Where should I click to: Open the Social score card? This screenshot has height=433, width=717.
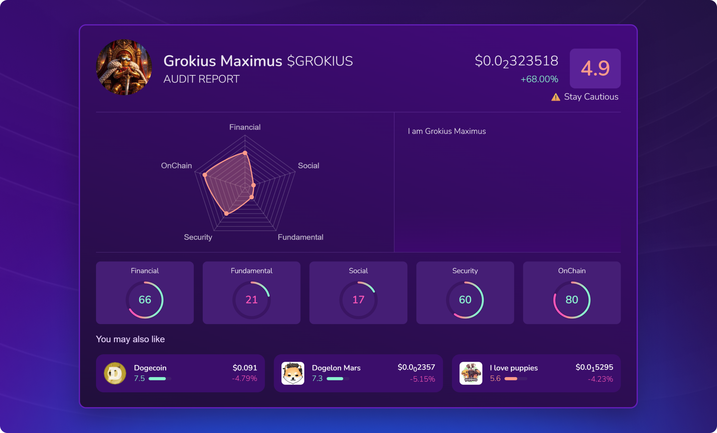(x=358, y=292)
